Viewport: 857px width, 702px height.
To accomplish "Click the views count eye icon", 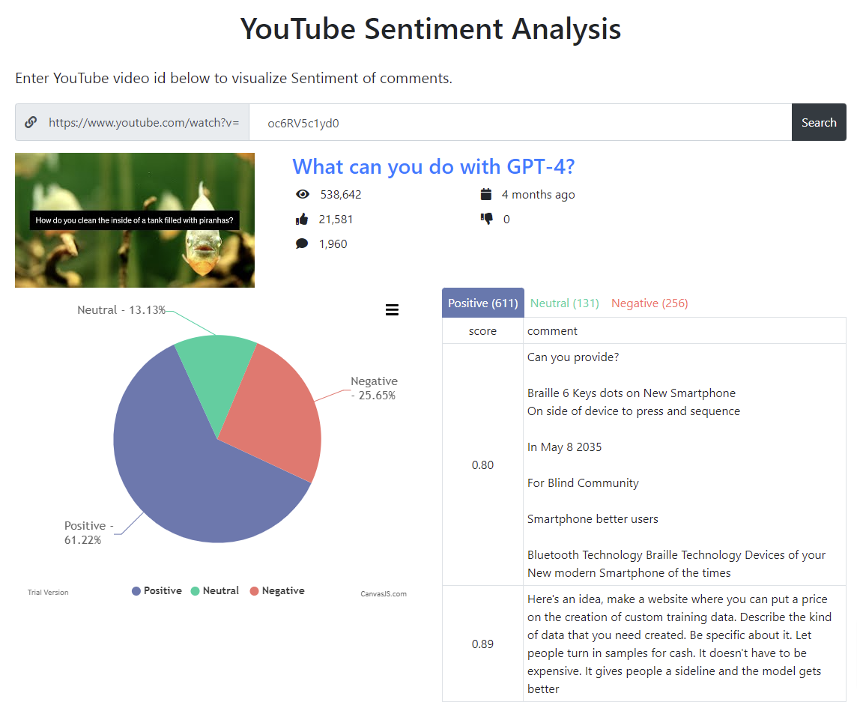I will pos(303,193).
